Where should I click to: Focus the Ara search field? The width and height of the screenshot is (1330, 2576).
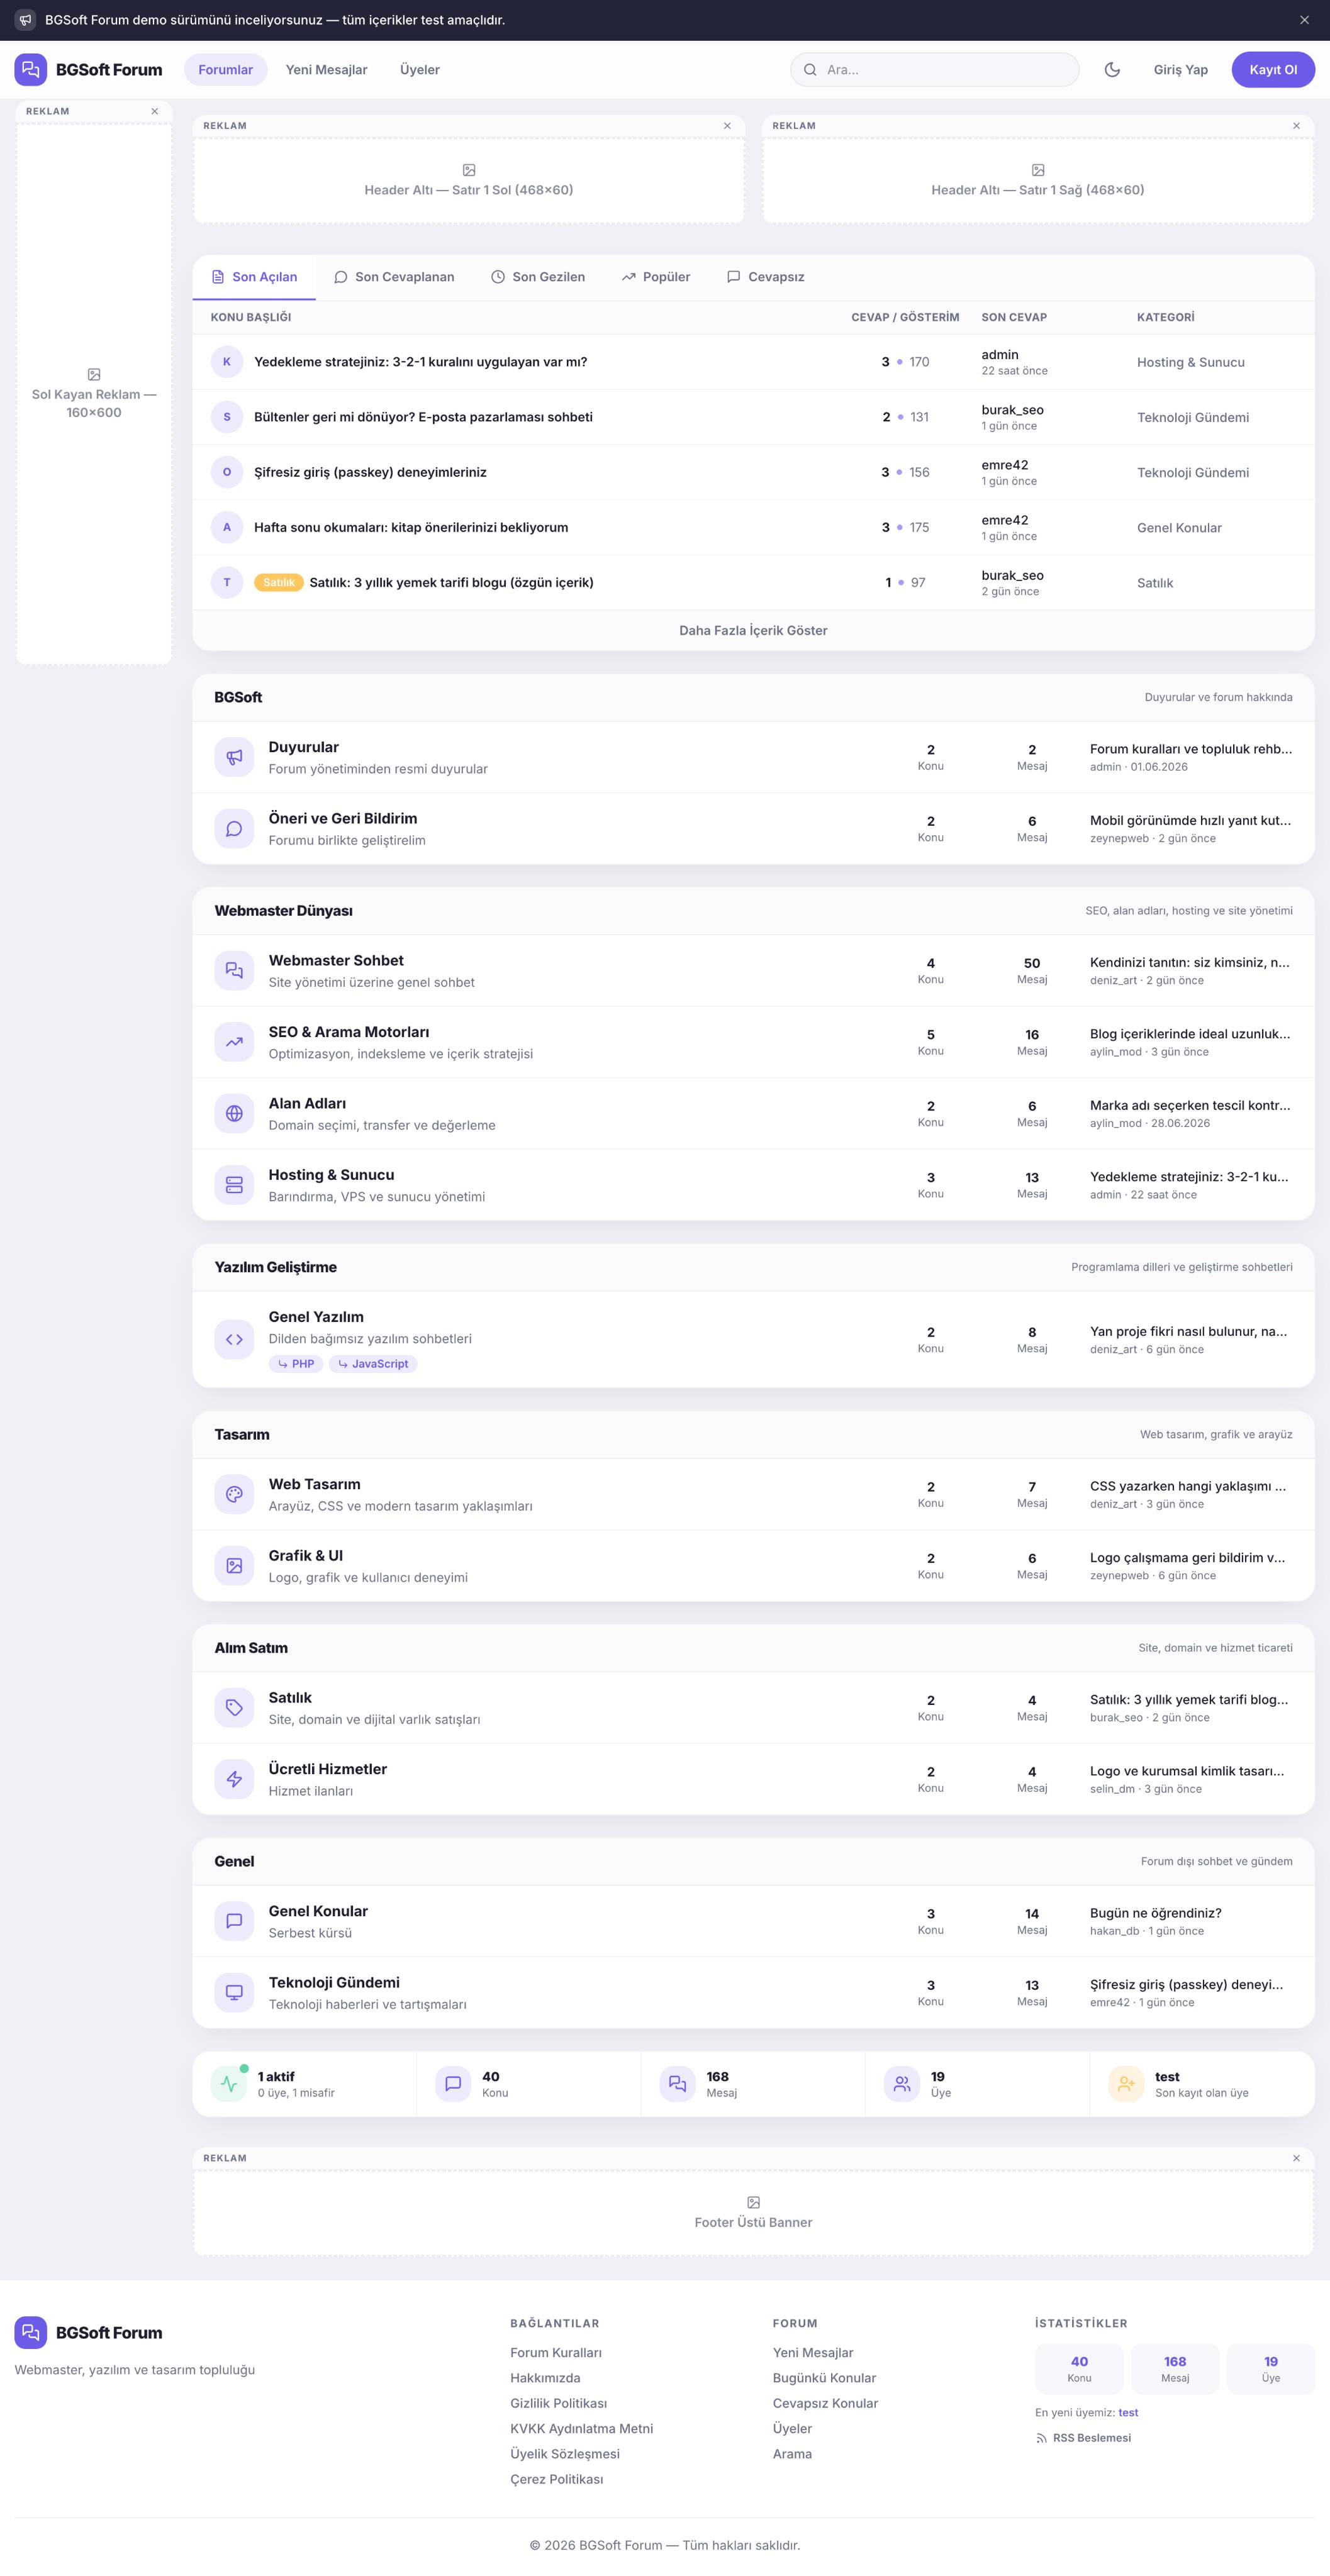(x=935, y=70)
